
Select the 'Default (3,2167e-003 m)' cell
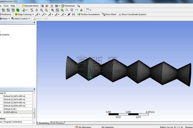[18, 103]
